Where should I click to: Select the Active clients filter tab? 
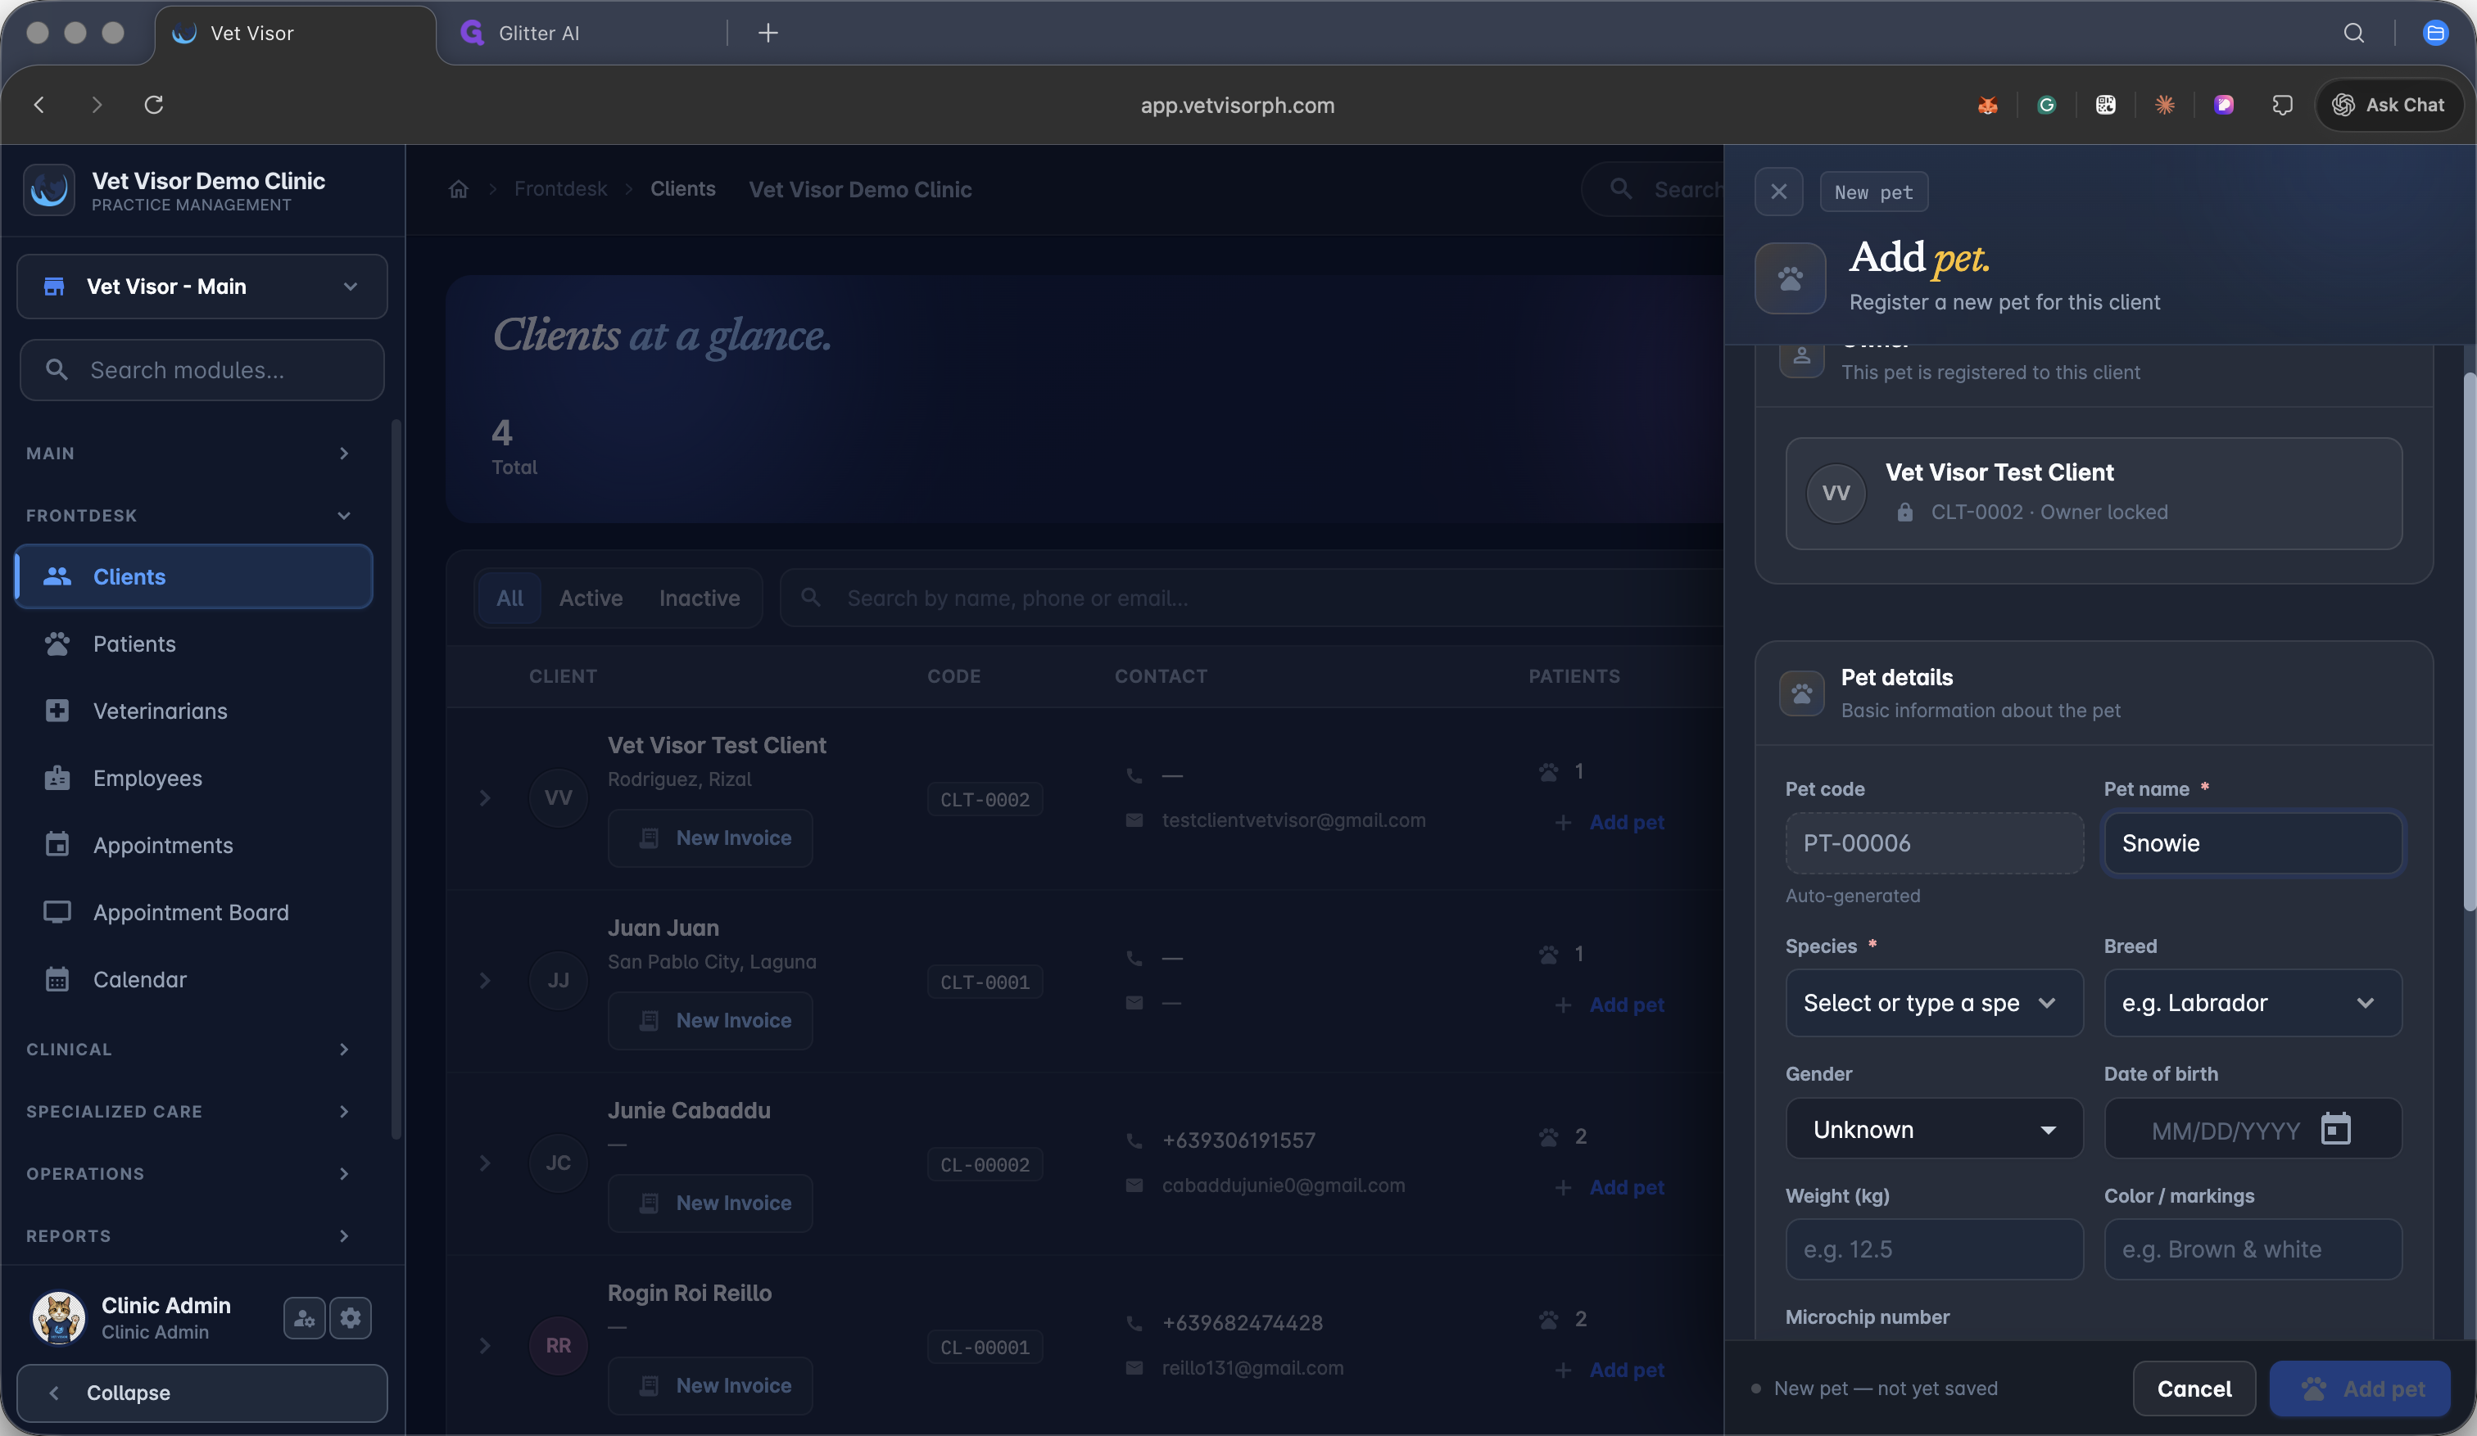point(591,598)
